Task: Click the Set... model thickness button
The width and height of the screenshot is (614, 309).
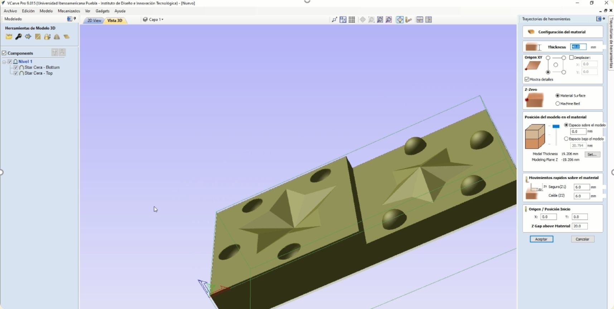Action: (x=592, y=154)
